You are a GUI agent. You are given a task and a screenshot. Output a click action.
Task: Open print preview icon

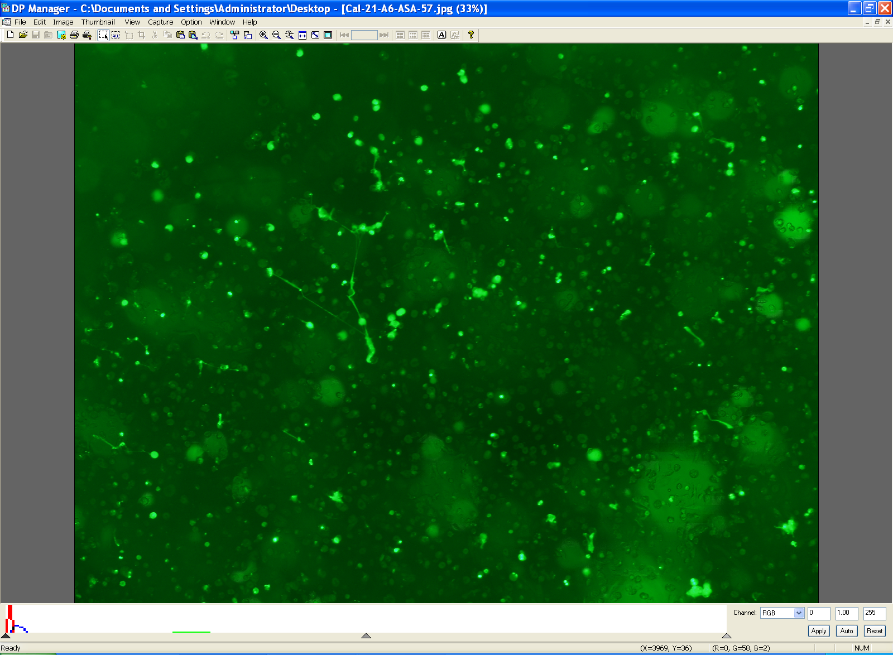coord(87,35)
